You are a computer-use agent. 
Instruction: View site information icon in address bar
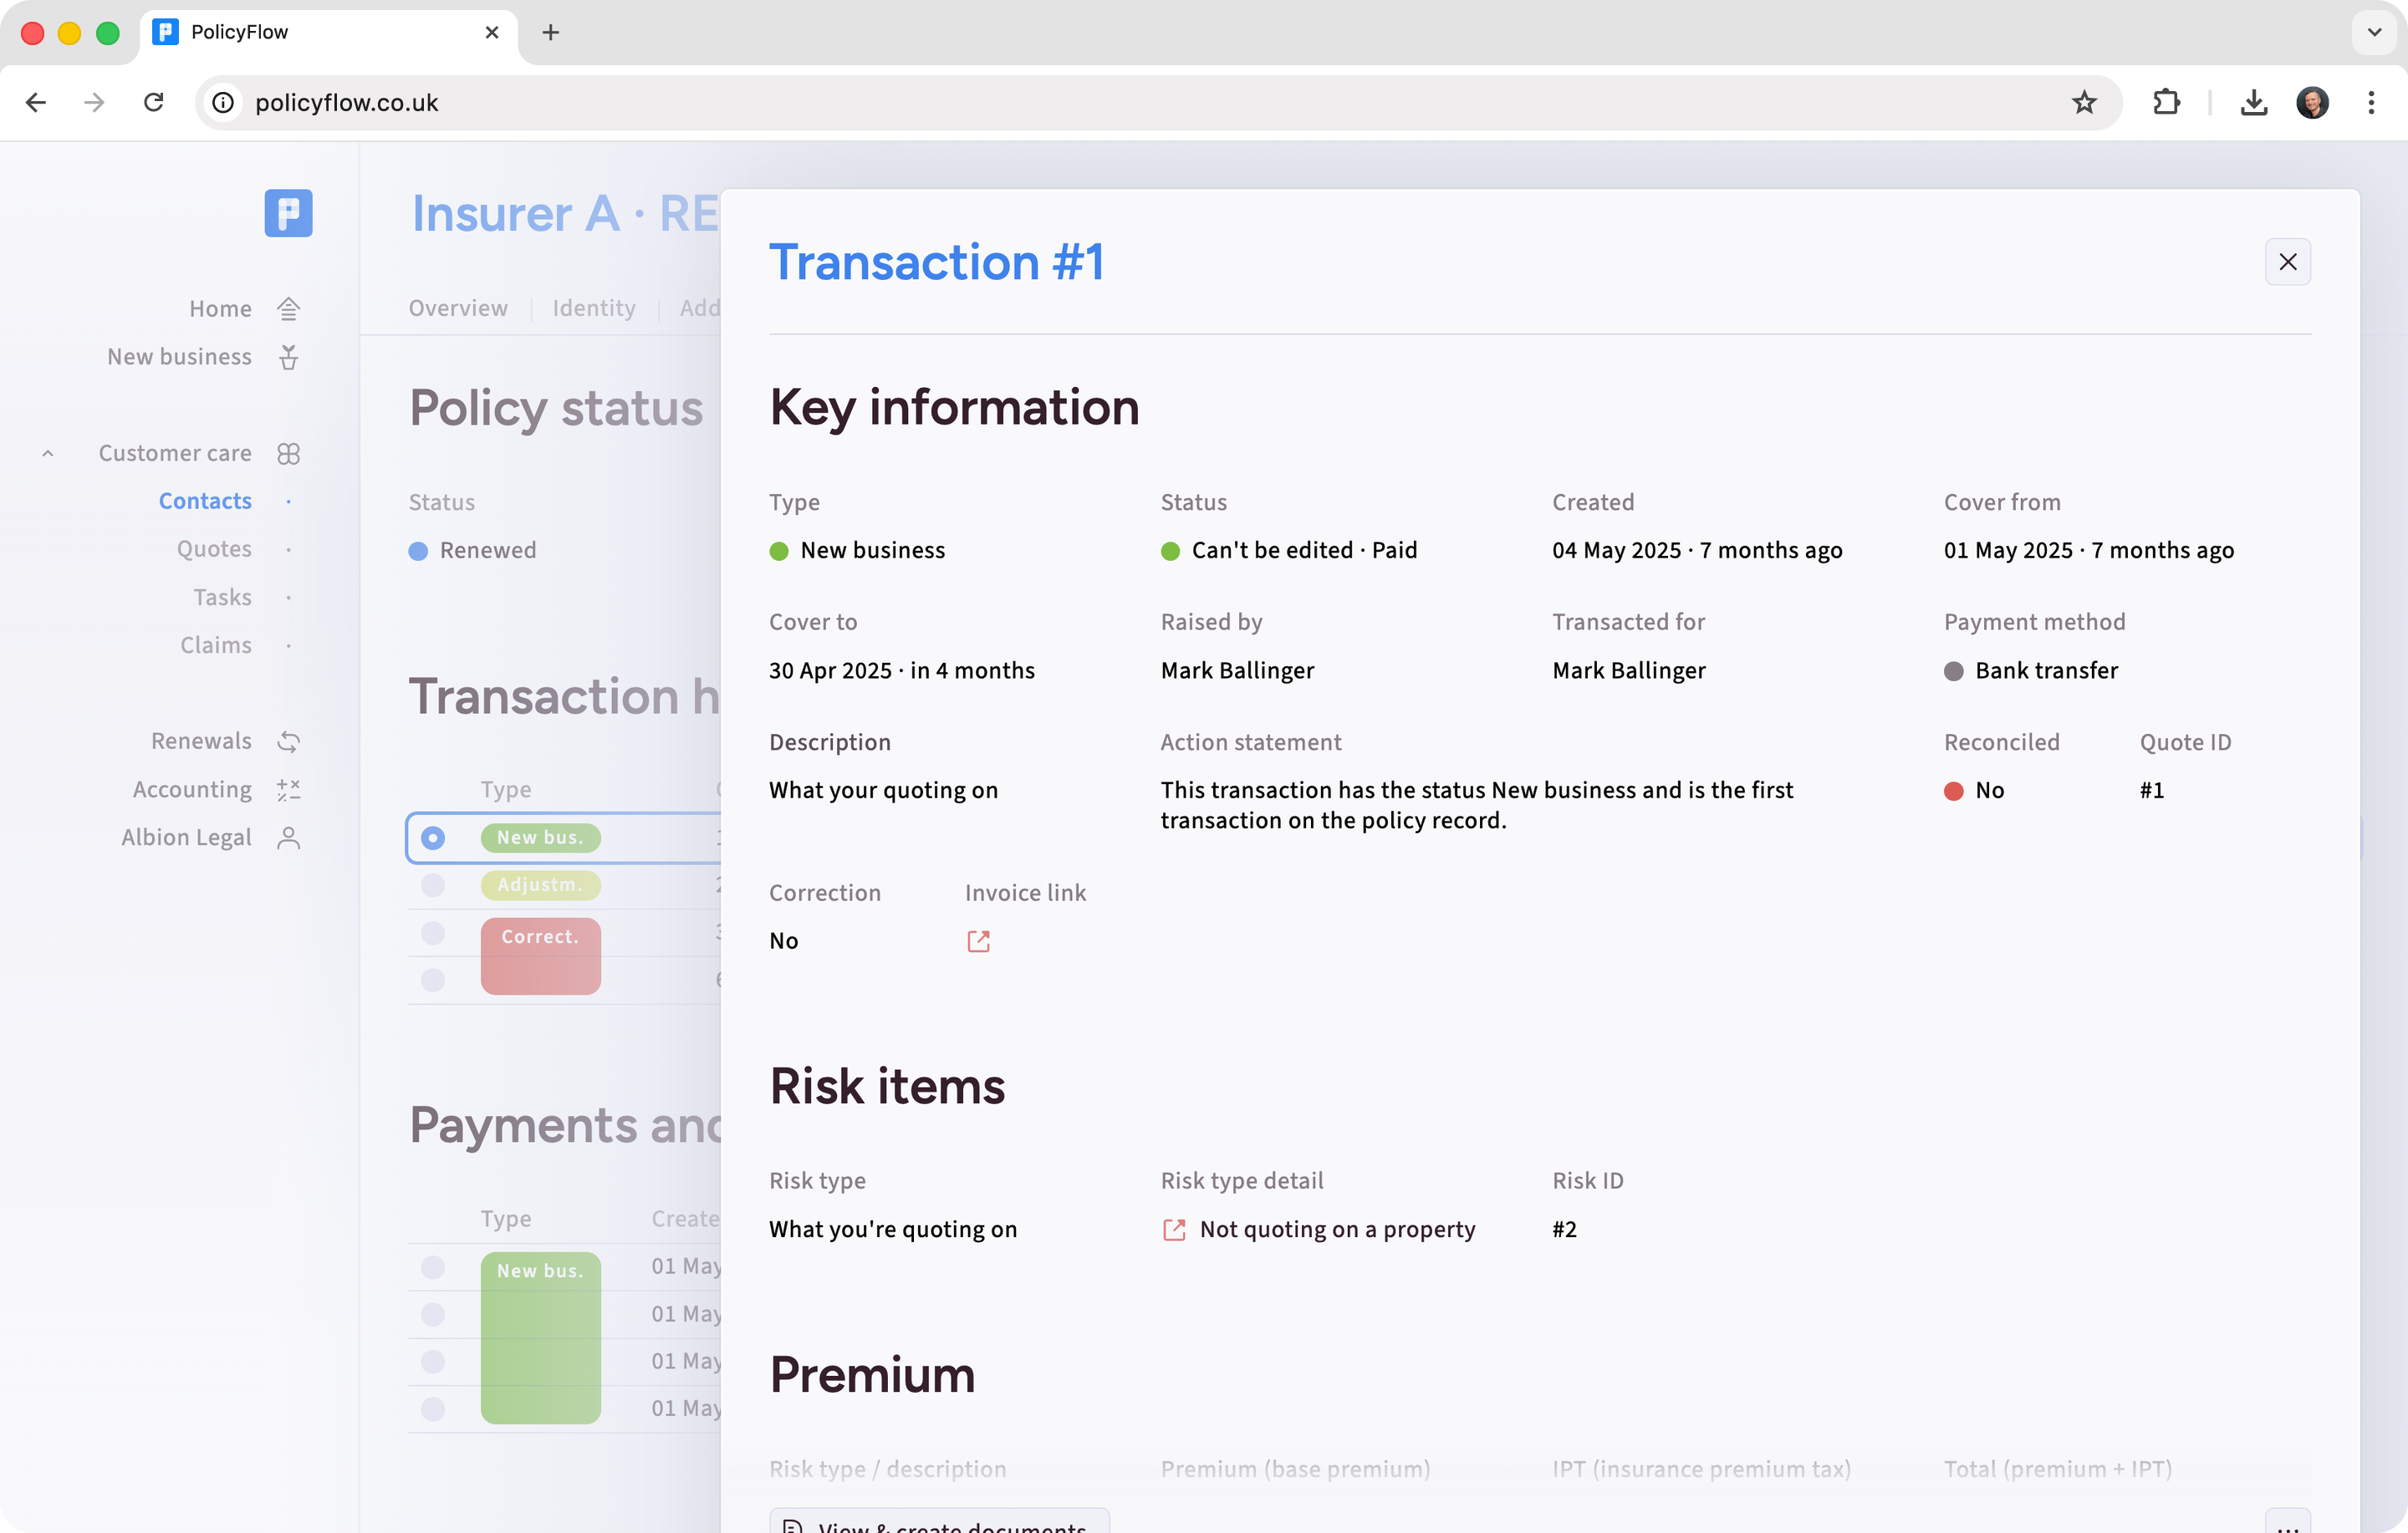tap(223, 102)
